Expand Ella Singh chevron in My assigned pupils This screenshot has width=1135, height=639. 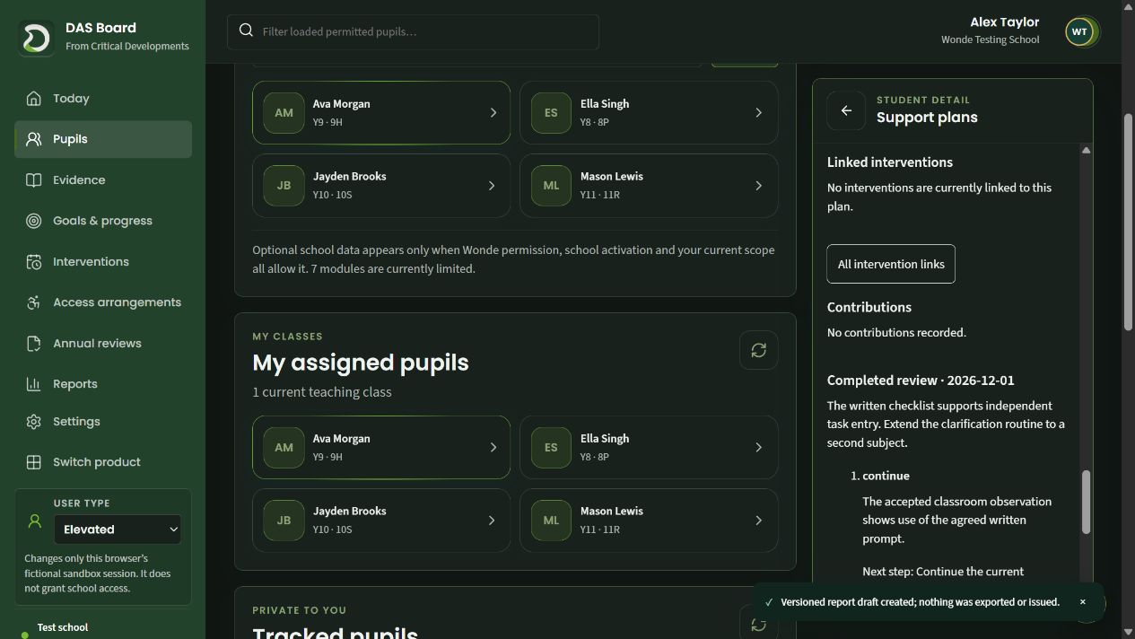[x=758, y=448]
